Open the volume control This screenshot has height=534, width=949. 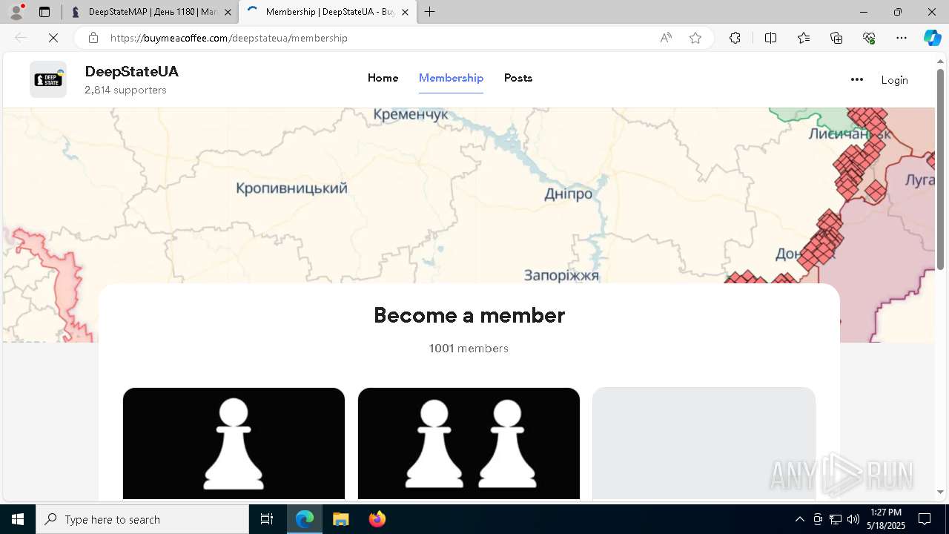[853, 519]
